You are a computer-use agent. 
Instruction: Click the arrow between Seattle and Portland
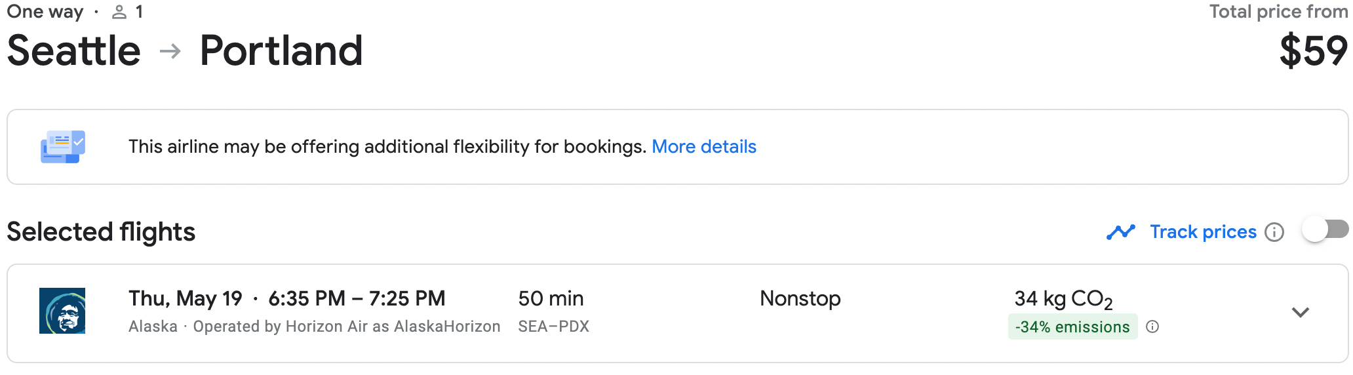[170, 51]
